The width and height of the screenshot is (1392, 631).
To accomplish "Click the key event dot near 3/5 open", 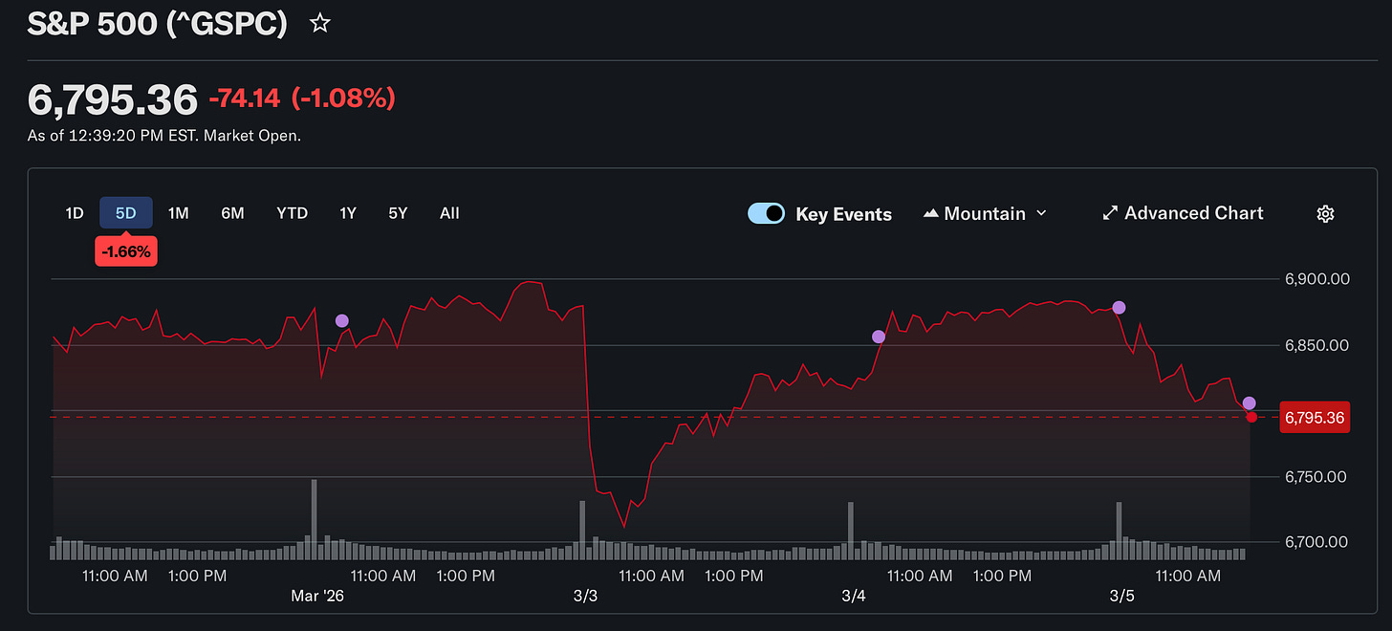I will click(1120, 307).
